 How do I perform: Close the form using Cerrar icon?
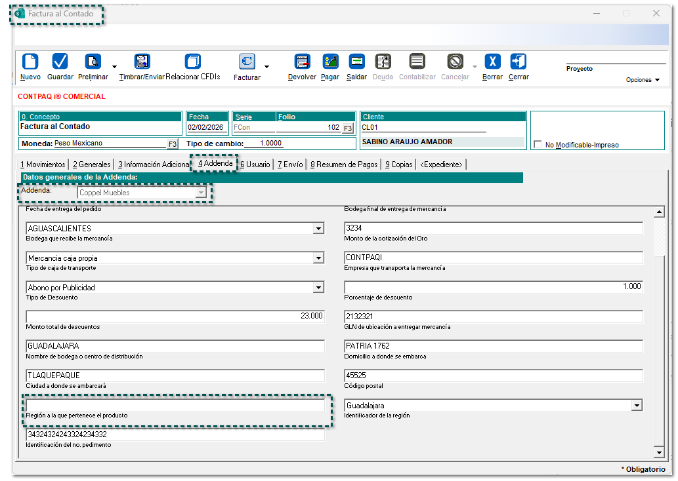(x=519, y=62)
